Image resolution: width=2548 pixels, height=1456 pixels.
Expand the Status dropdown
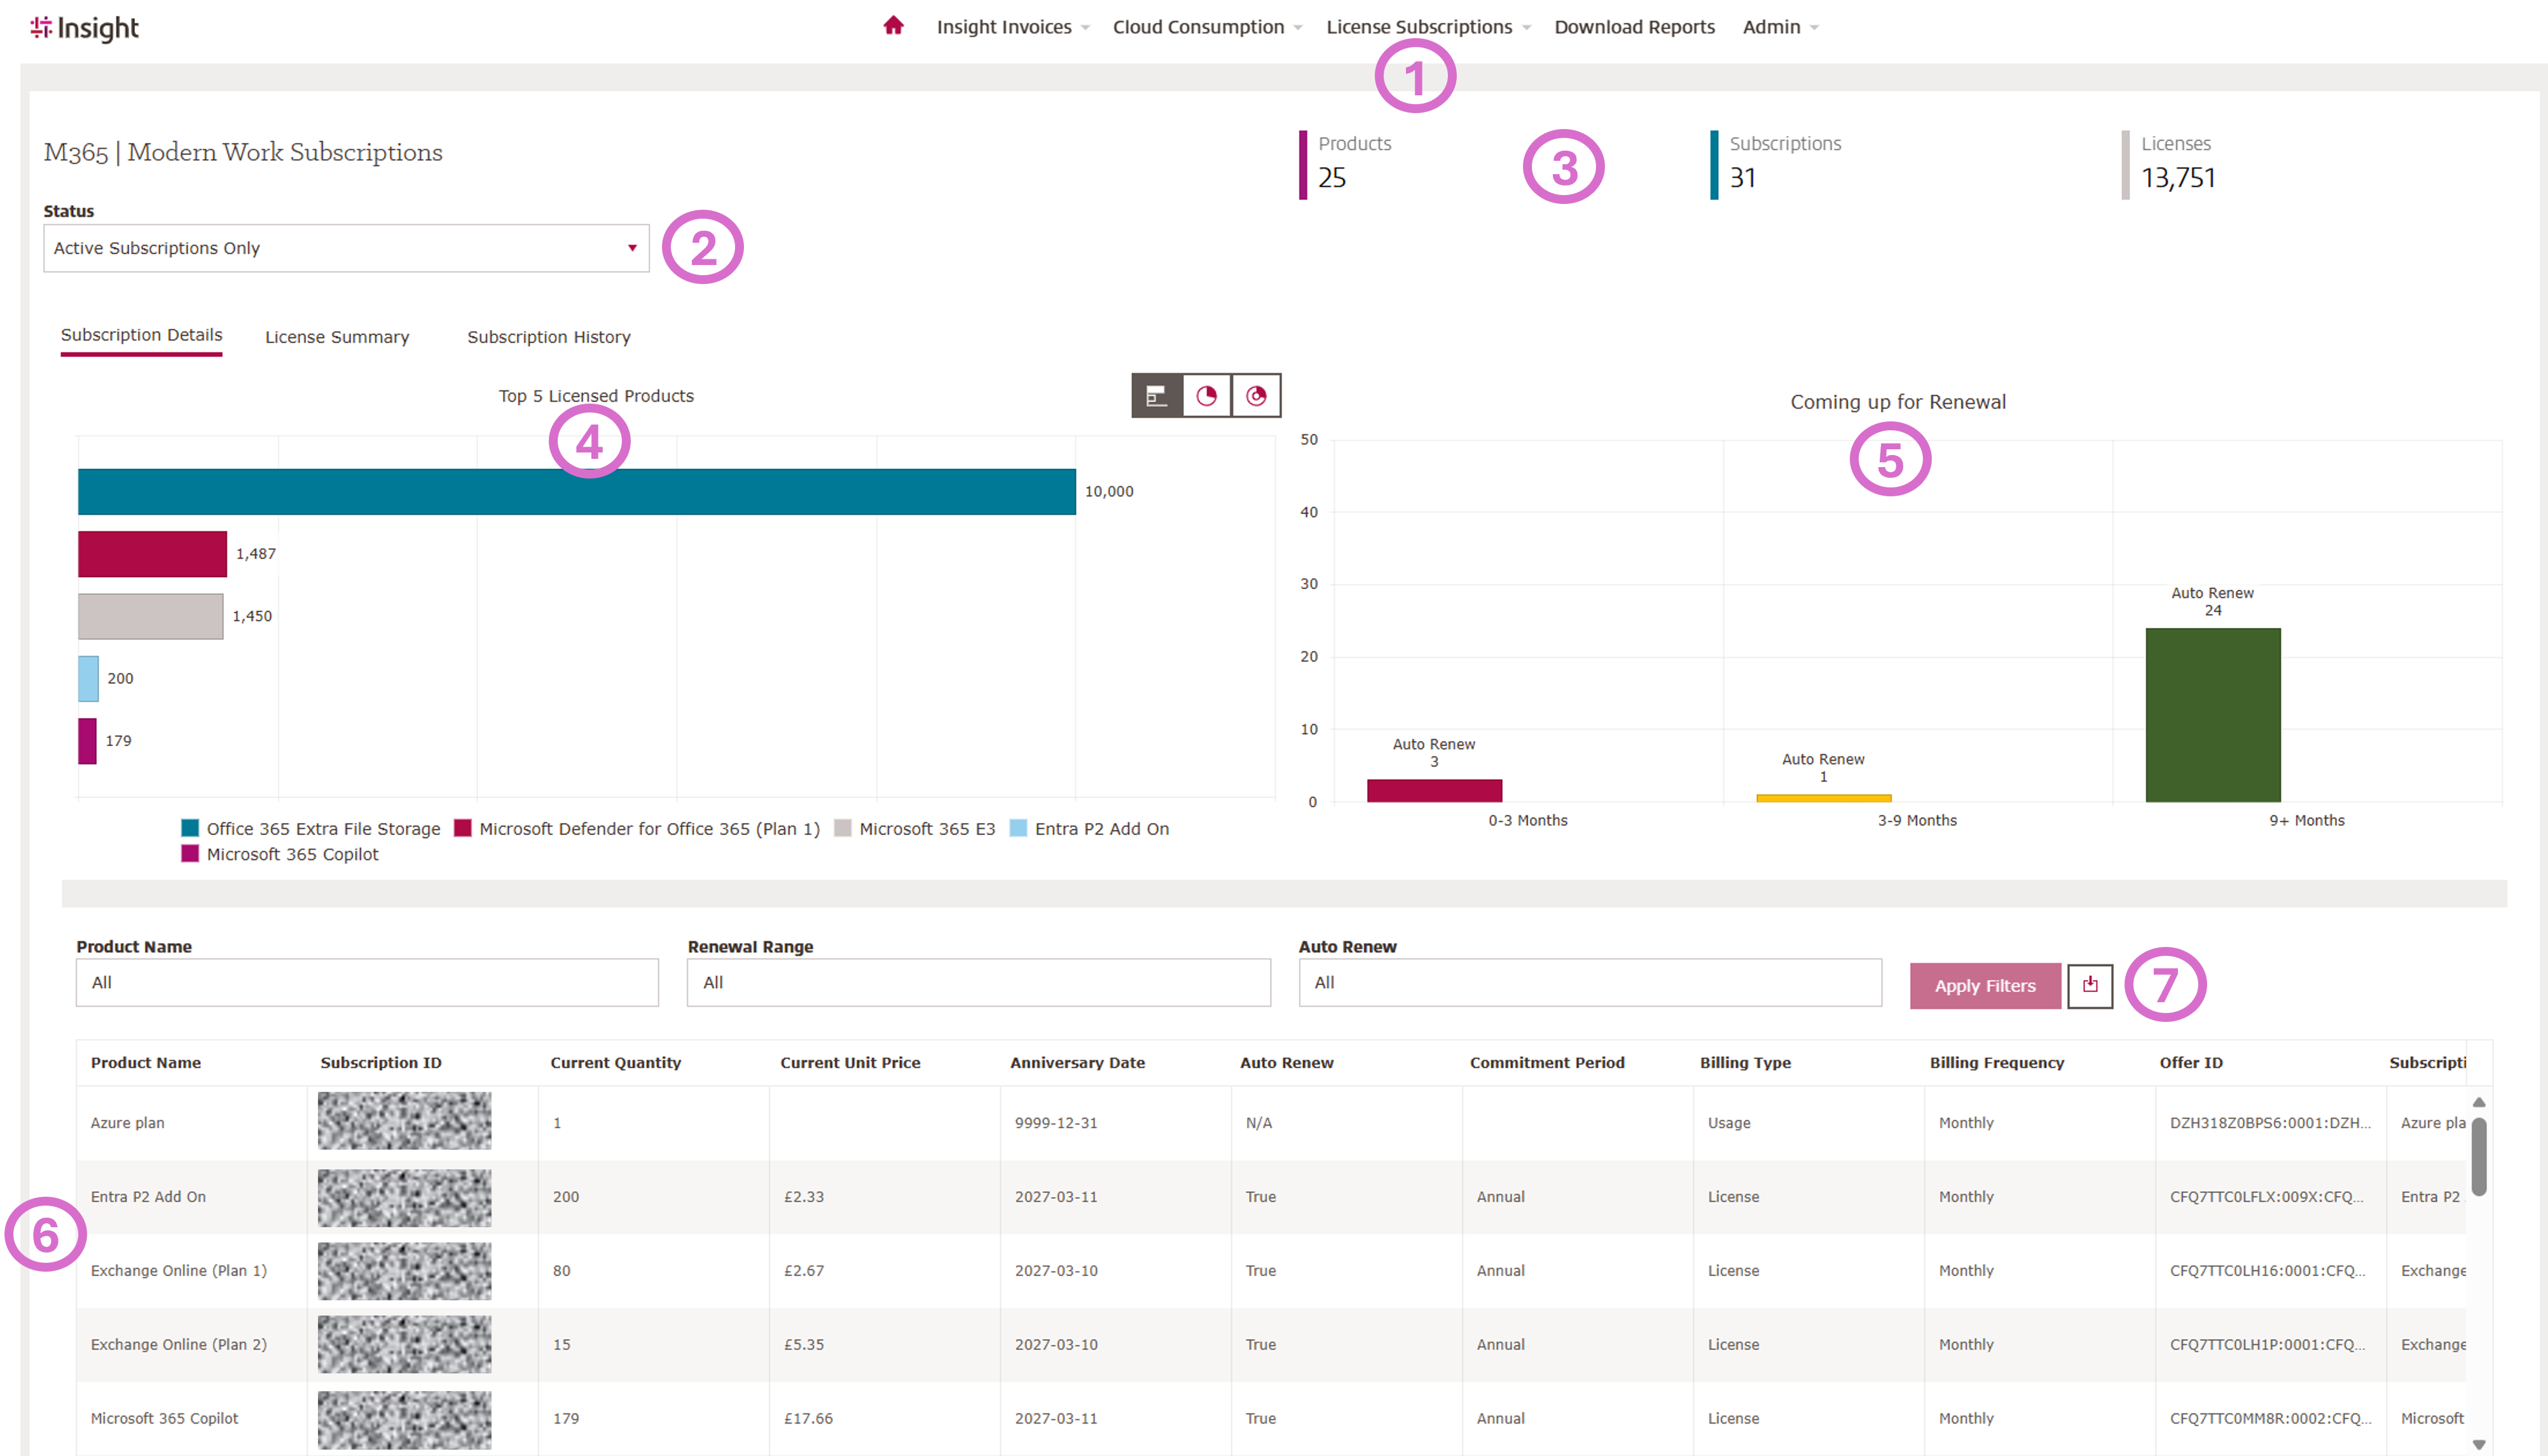[x=346, y=248]
